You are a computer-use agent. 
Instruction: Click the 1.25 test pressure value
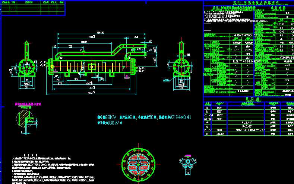point(237,50)
